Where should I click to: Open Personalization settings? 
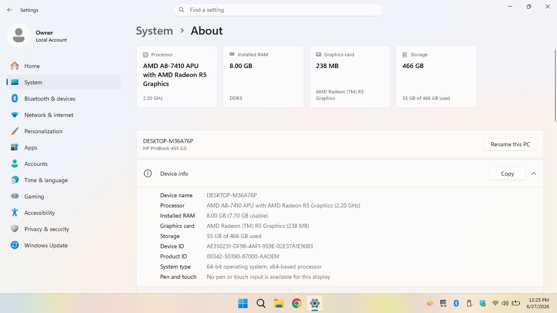tap(64, 131)
